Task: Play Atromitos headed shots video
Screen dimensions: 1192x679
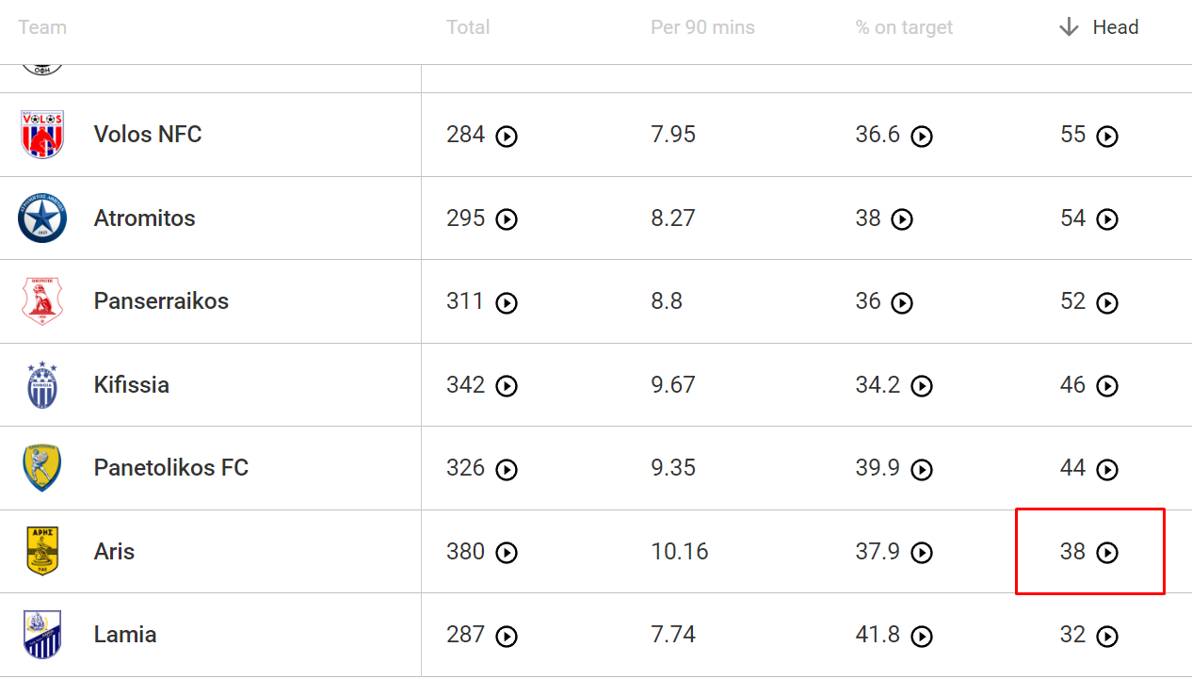Action: [1107, 219]
